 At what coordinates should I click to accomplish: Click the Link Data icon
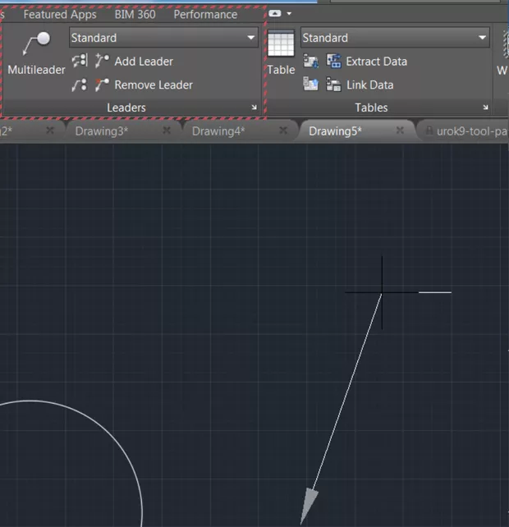click(x=334, y=85)
